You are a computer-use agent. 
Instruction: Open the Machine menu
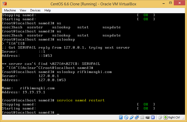[10, 10]
